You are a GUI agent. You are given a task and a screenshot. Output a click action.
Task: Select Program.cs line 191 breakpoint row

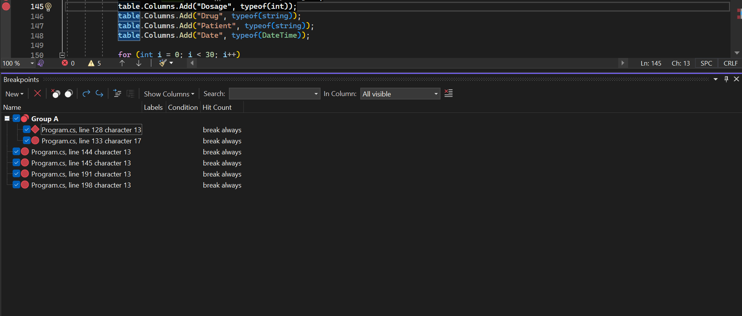(x=81, y=174)
